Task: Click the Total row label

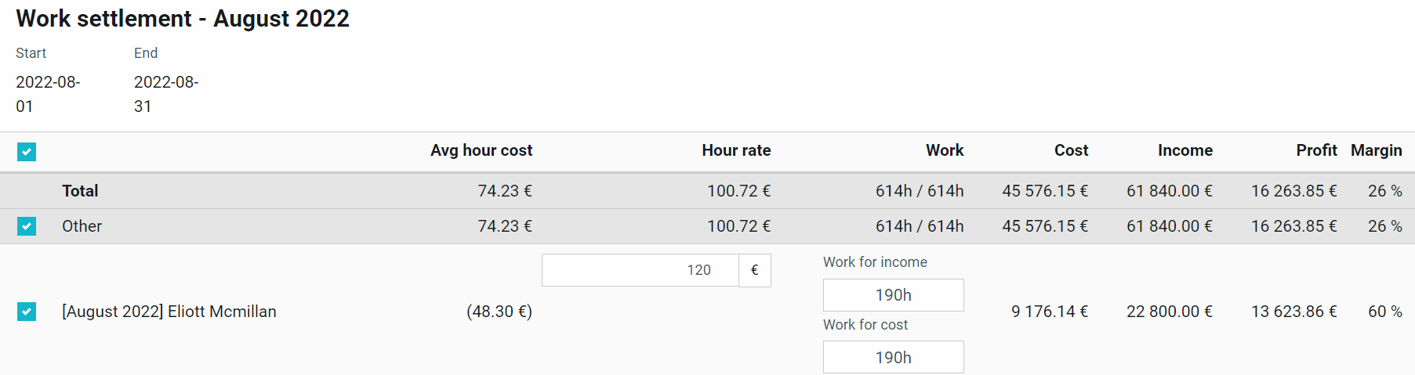Action: [x=80, y=191]
